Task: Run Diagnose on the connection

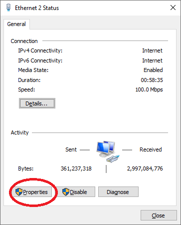Action: (x=118, y=192)
